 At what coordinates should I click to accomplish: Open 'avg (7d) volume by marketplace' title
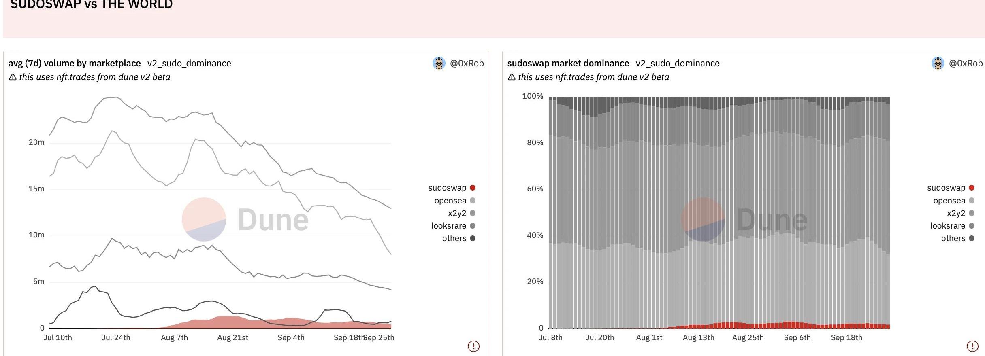click(75, 64)
